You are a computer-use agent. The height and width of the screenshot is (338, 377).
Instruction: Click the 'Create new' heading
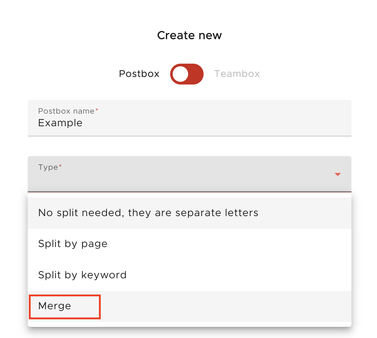[x=189, y=35]
